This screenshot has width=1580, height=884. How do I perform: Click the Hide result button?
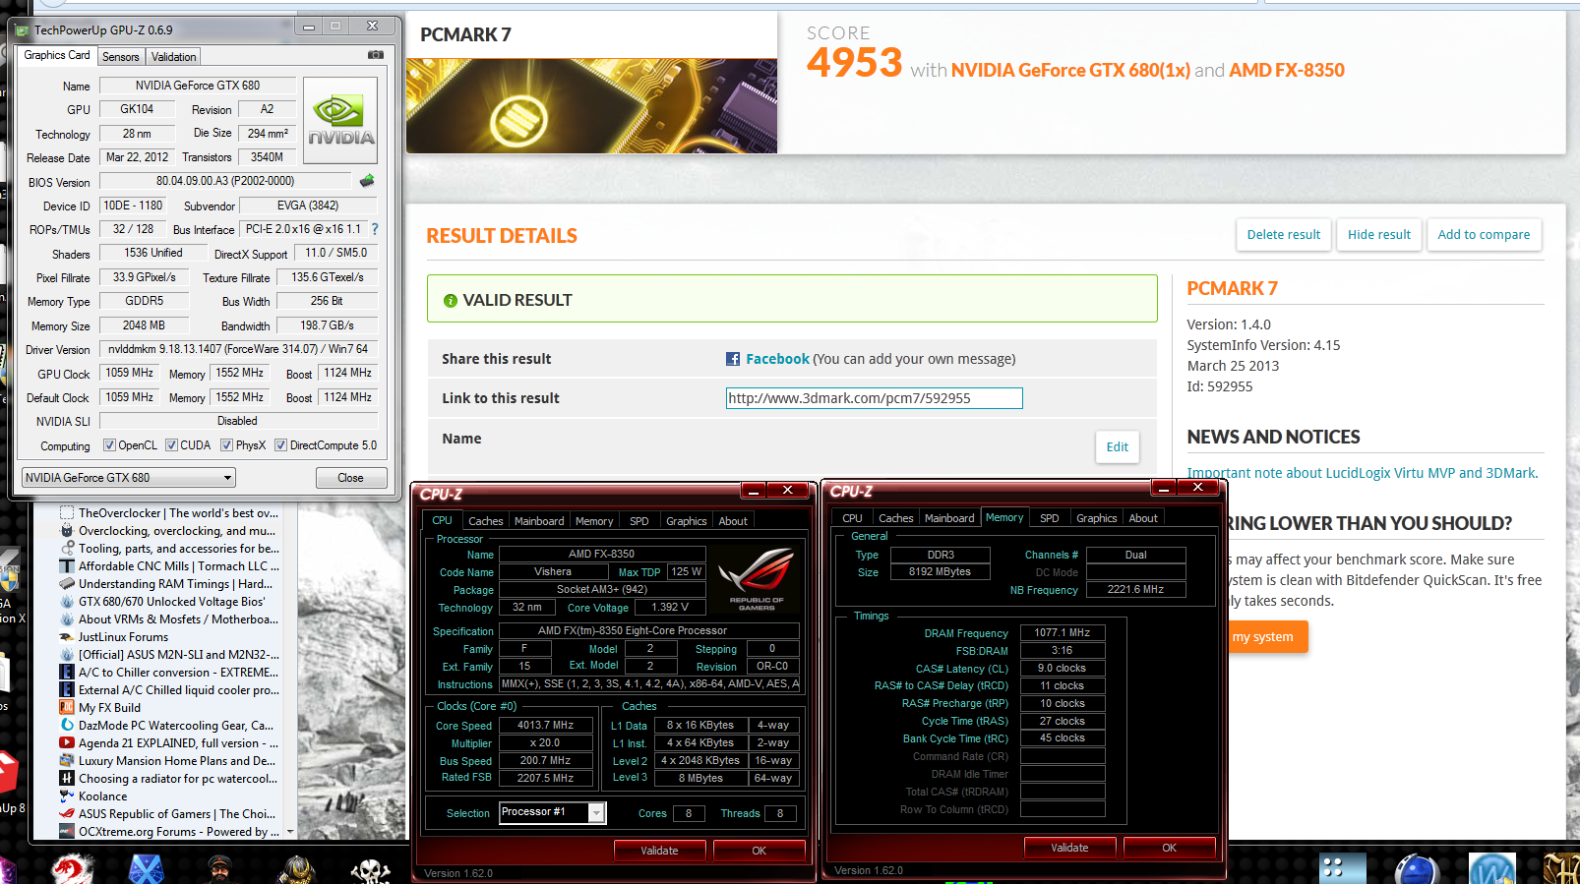click(1379, 235)
